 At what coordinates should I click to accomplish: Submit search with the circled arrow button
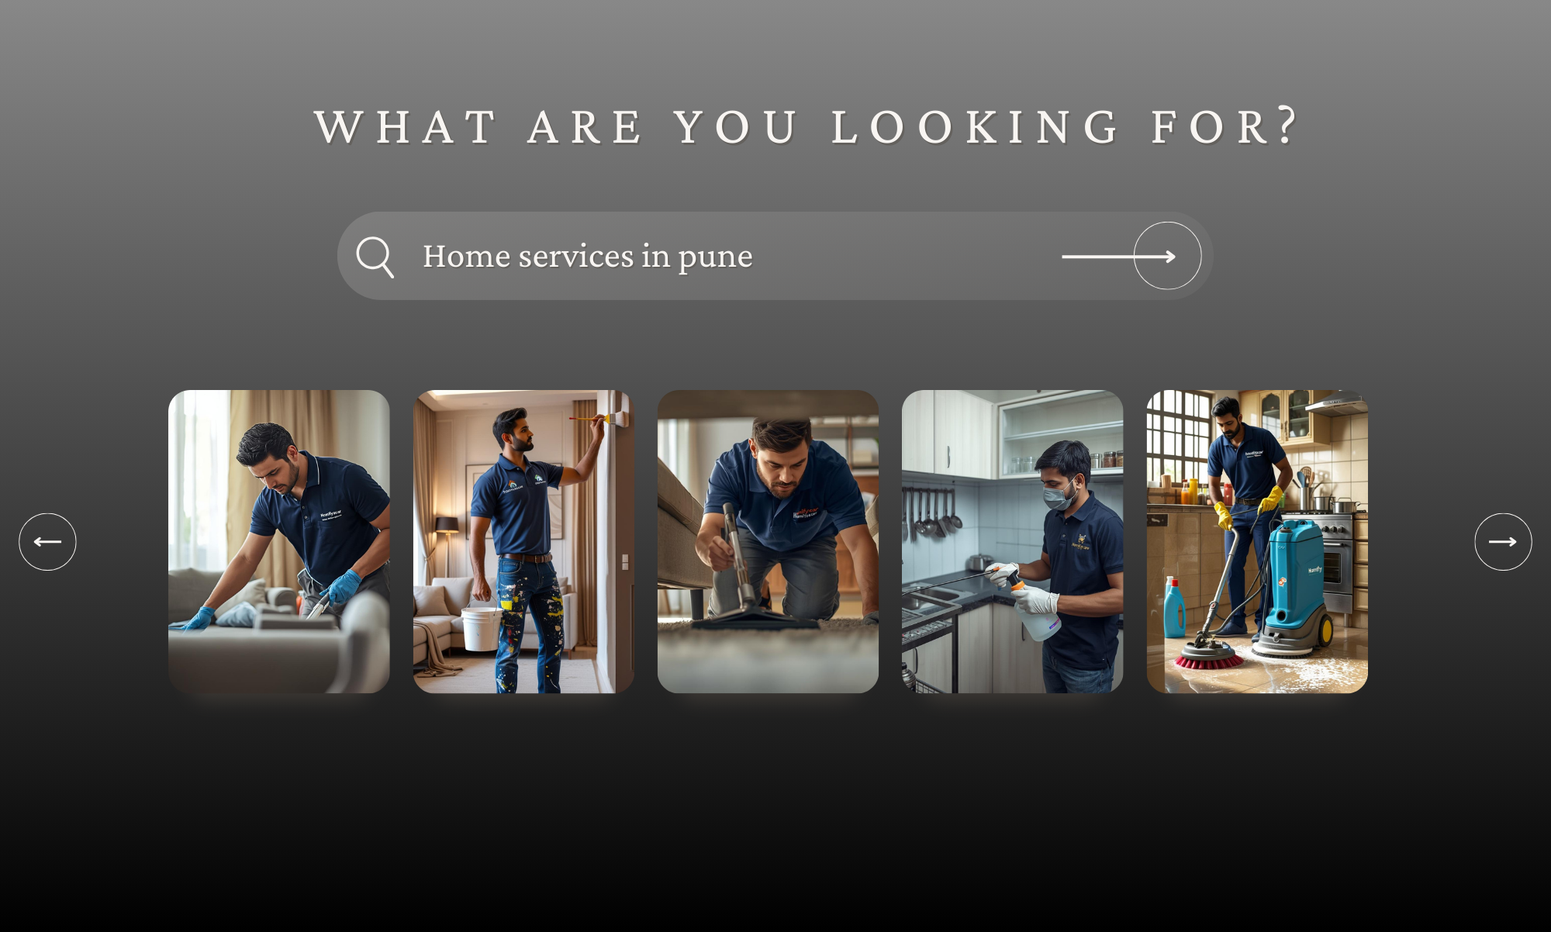[1167, 256]
